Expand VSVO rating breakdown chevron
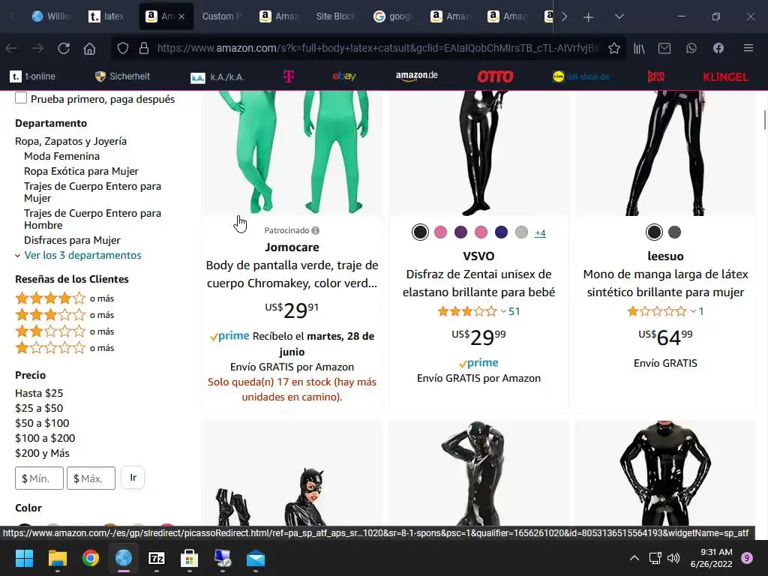The image size is (768, 576). coord(503,311)
